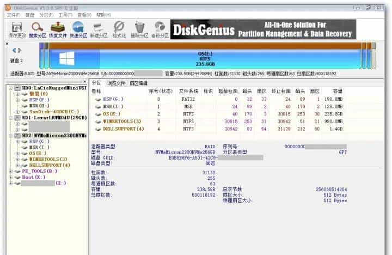
Task: Click the DiskGenius banner advertisement
Action: tap(264, 29)
